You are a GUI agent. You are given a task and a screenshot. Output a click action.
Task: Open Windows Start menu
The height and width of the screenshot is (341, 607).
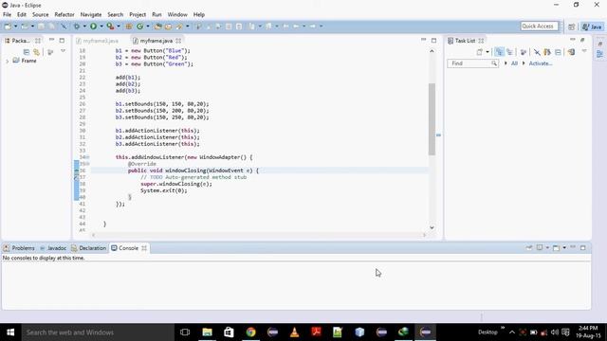[x=10, y=332]
